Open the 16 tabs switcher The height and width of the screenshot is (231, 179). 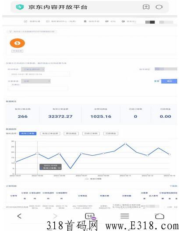pos(90,216)
